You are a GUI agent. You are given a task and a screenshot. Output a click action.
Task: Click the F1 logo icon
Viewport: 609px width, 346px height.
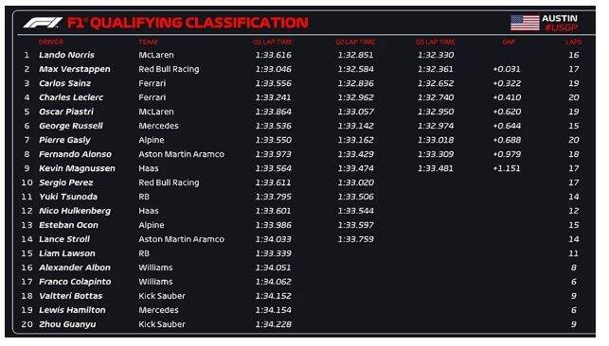[43, 23]
